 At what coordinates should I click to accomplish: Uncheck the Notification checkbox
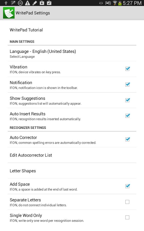(127, 84)
